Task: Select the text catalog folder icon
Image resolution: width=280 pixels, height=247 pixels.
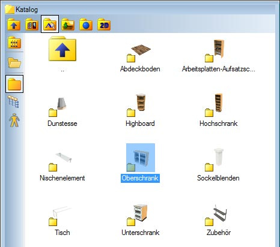Action: pos(50,24)
